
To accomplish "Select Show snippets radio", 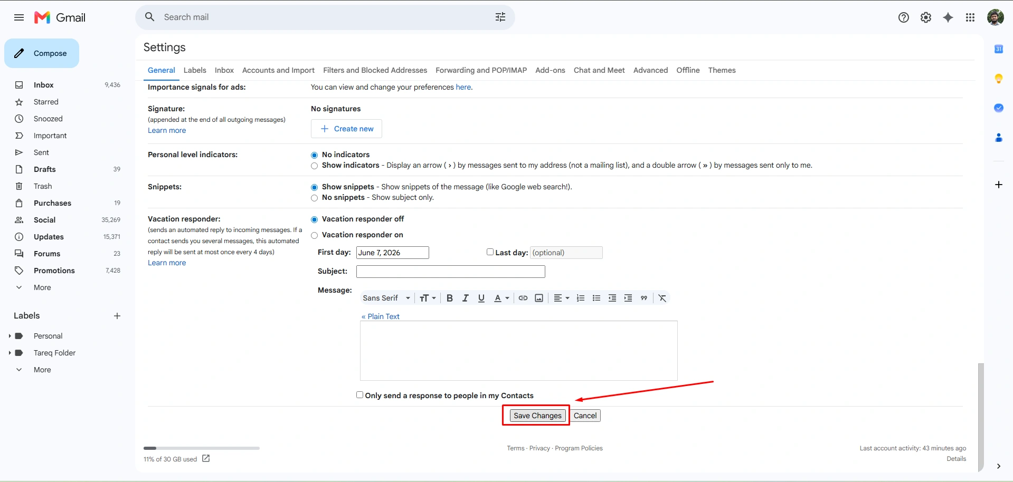I will tap(314, 187).
